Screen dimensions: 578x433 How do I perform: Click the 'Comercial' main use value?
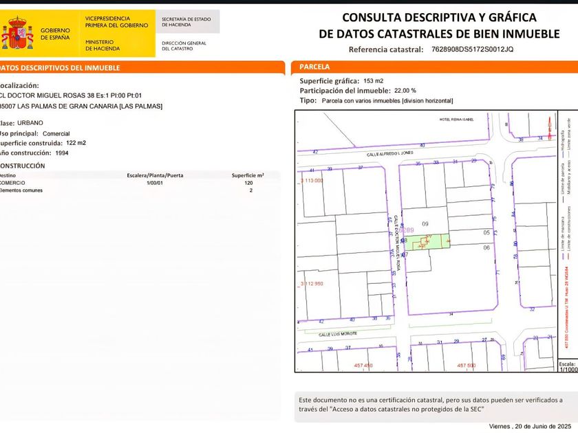tap(56, 133)
